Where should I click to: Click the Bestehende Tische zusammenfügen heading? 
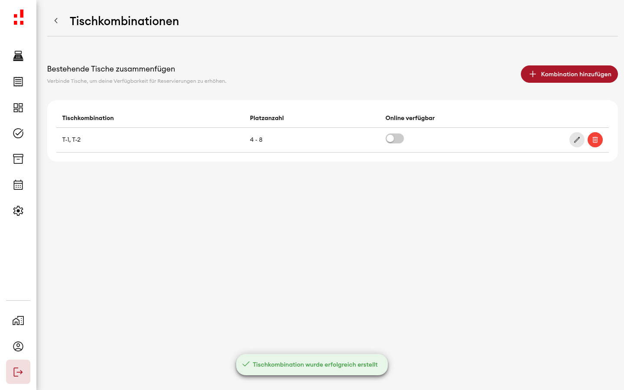coord(111,69)
